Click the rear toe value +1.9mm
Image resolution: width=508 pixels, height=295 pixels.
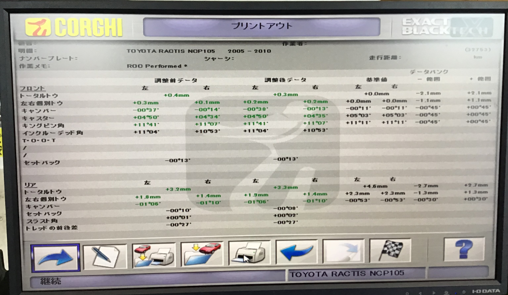click(x=256, y=195)
